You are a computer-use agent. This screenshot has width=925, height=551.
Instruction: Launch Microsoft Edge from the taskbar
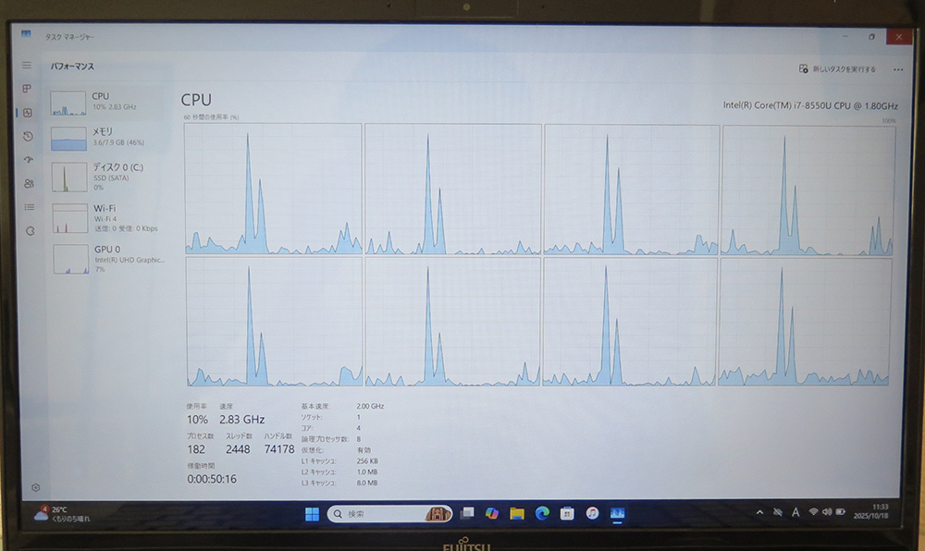point(542,513)
